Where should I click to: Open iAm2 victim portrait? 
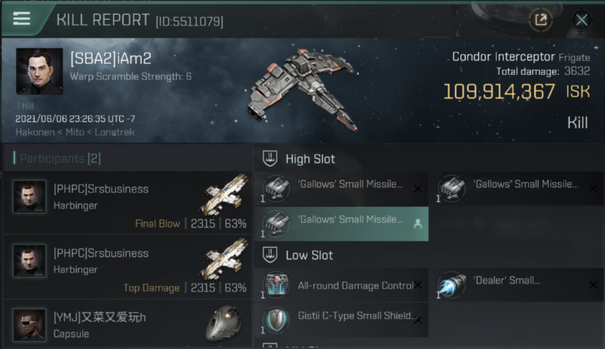[x=40, y=71]
